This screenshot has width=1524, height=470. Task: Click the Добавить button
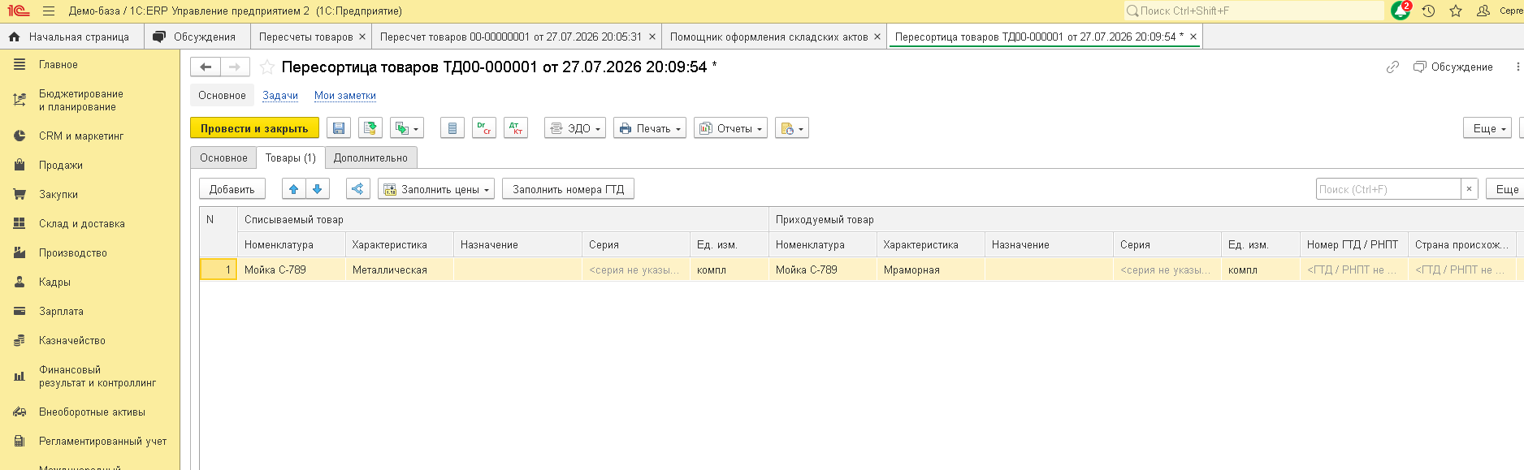click(232, 189)
